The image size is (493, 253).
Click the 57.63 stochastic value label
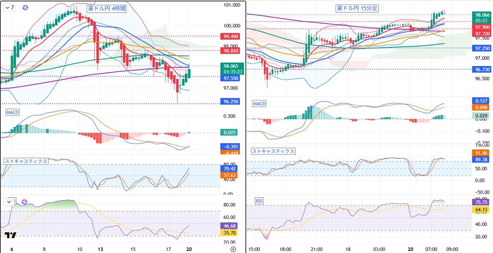(230, 175)
